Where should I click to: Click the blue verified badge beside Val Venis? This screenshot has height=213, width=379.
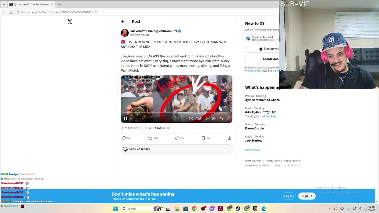coord(179,31)
